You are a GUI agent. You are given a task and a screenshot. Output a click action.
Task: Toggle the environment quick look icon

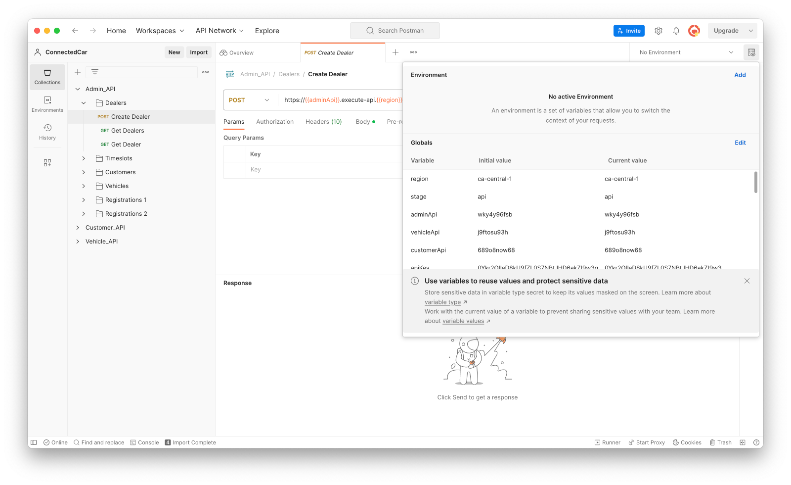[x=751, y=52]
